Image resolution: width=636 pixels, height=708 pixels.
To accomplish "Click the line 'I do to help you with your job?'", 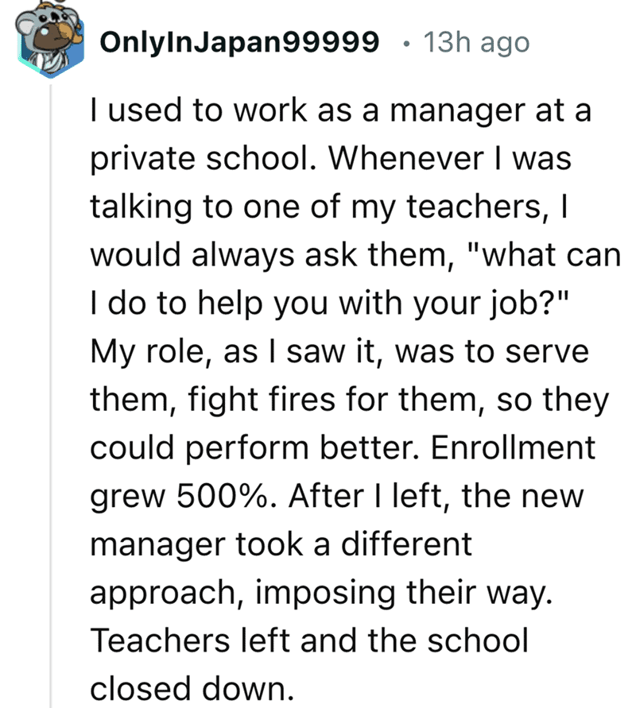I will click(329, 303).
